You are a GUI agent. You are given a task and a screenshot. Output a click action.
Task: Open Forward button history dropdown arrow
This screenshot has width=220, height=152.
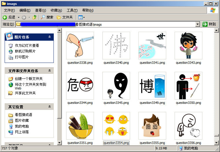coord(29,18)
